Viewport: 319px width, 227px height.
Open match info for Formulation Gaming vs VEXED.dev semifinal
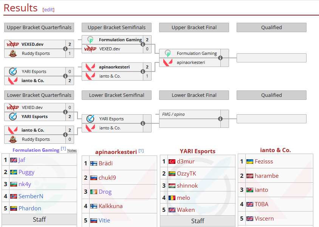(x=143, y=44)
